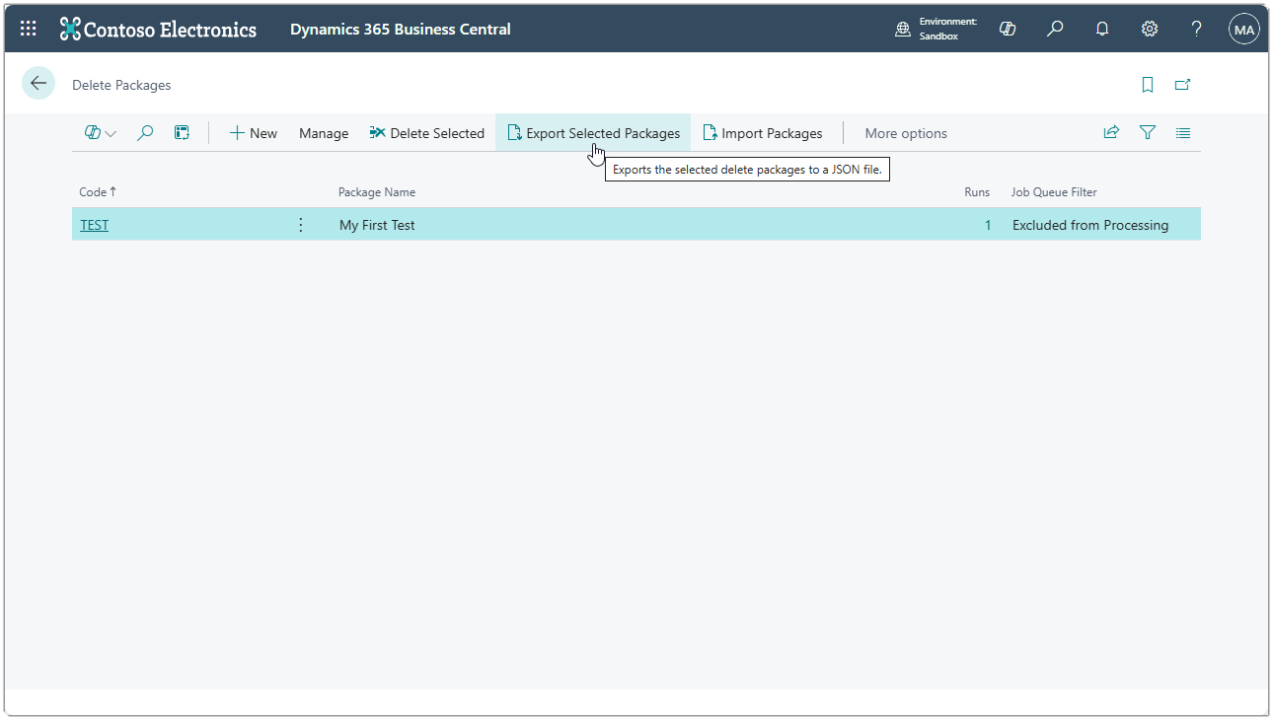Filter the package list
The image size is (1273, 720).
click(x=1147, y=132)
